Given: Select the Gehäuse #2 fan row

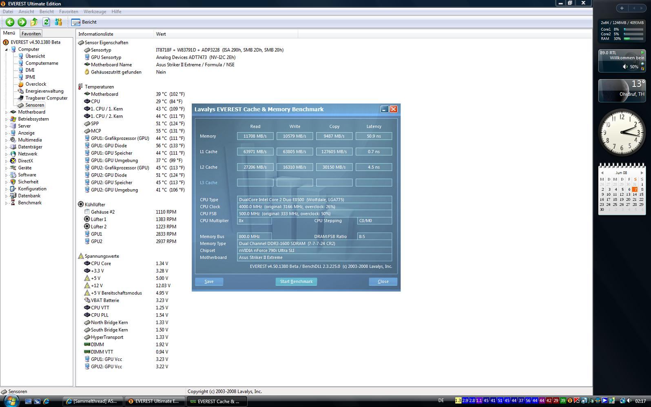Looking at the screenshot, I should click(131, 212).
